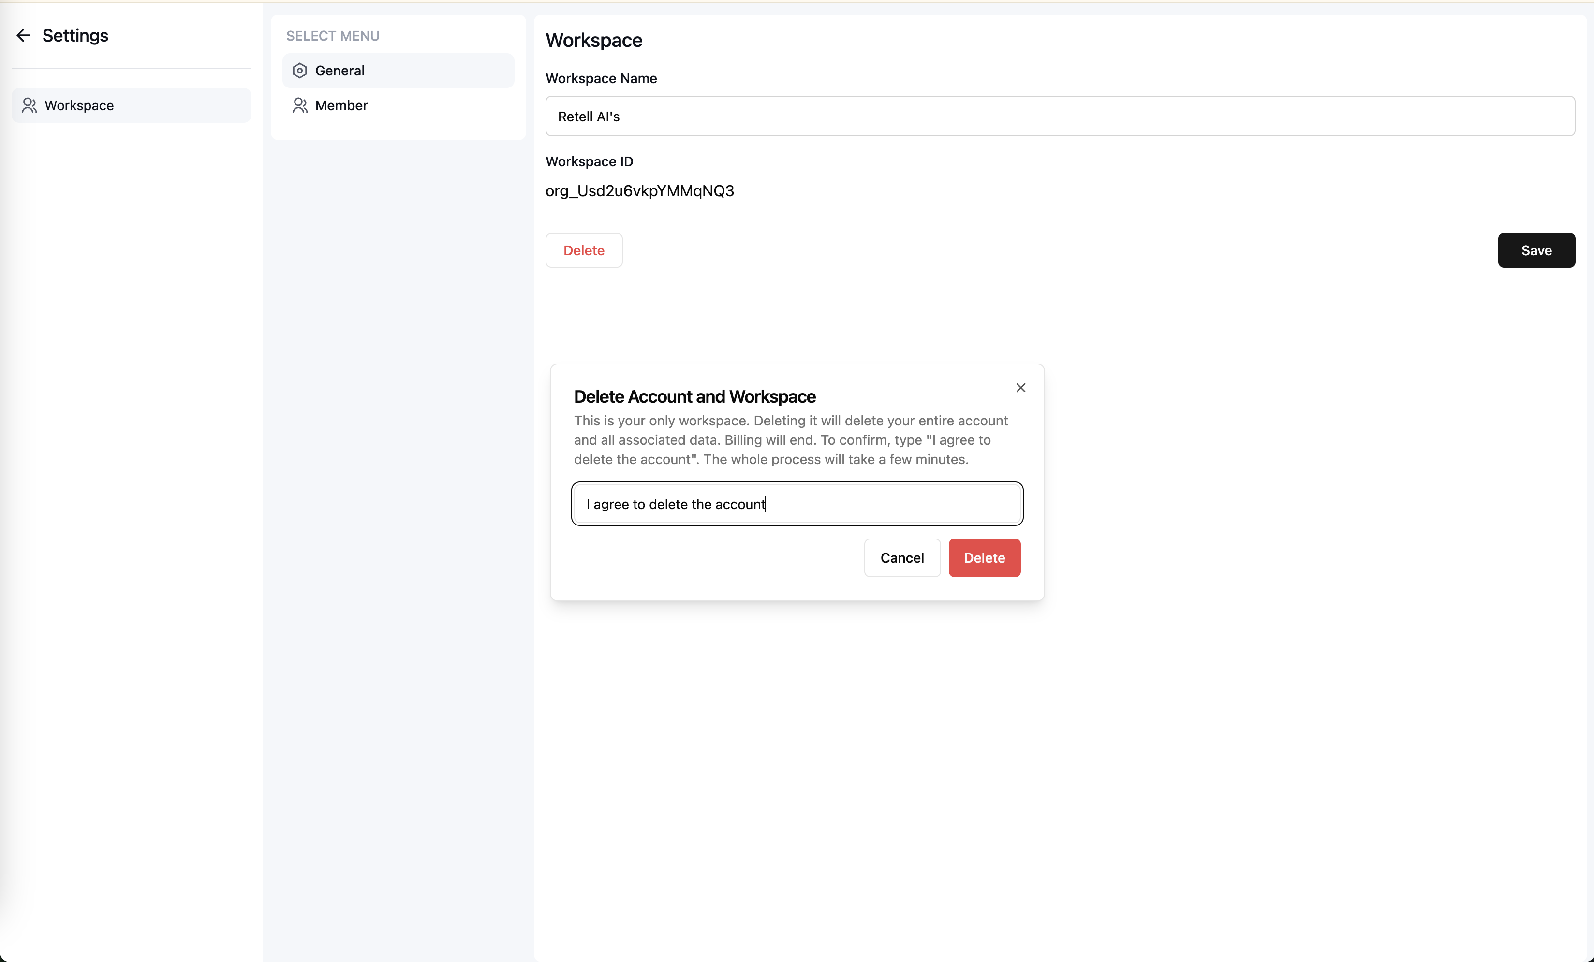Click the Workspace Name label
Image resolution: width=1594 pixels, height=962 pixels.
click(x=600, y=78)
